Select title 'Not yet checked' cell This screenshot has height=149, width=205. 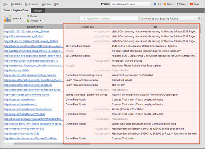click(x=121, y=70)
